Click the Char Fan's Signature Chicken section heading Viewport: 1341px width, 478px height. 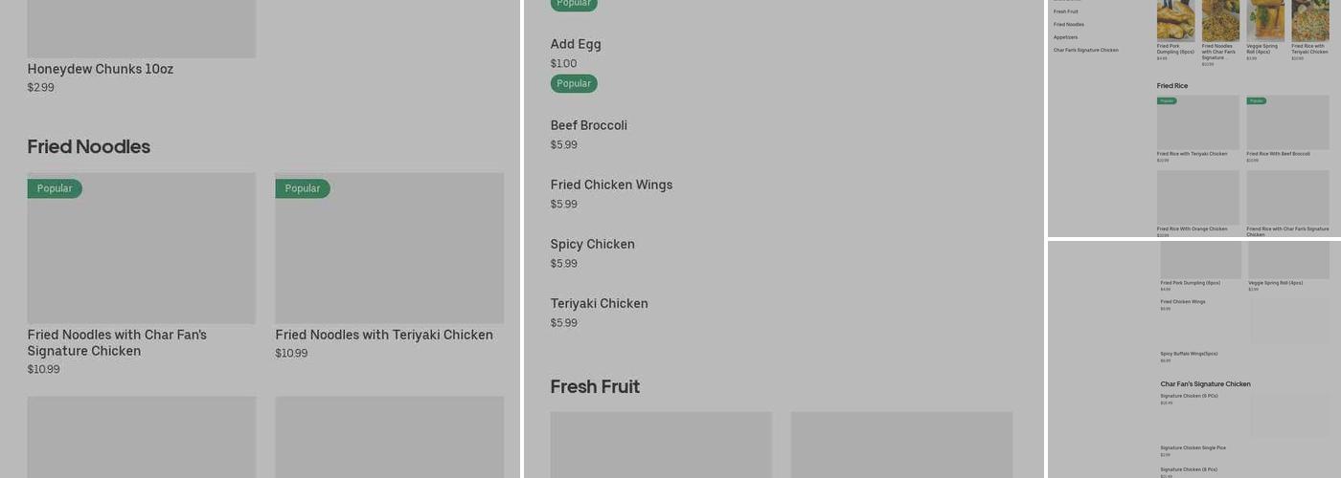pos(1205,384)
